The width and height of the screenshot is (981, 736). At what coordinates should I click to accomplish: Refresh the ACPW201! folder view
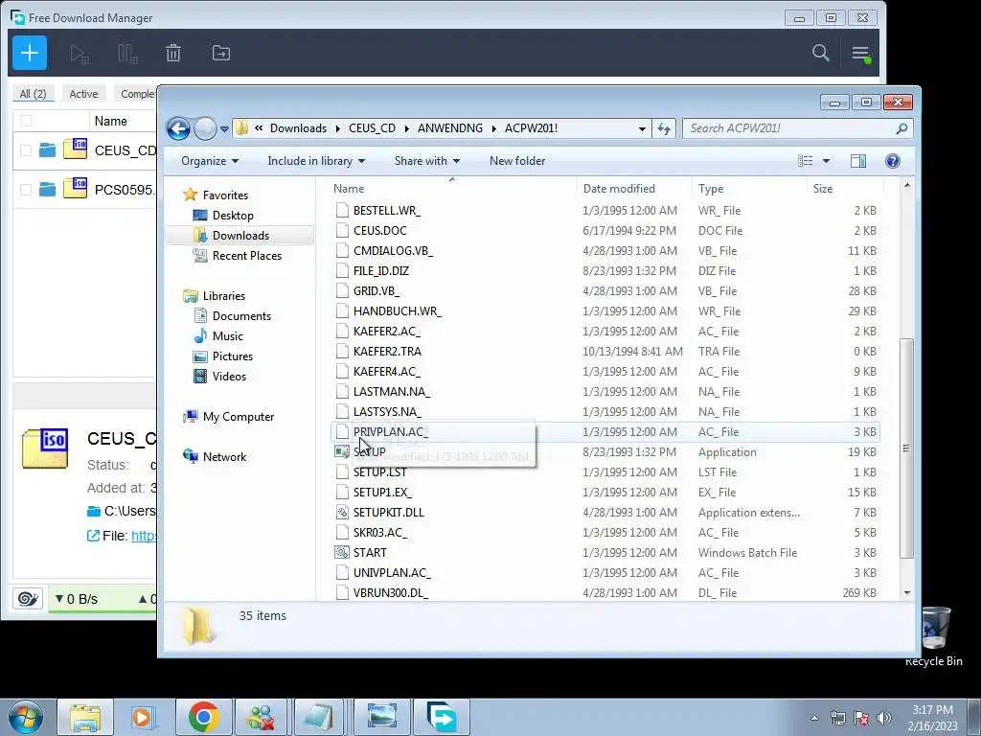pos(664,128)
